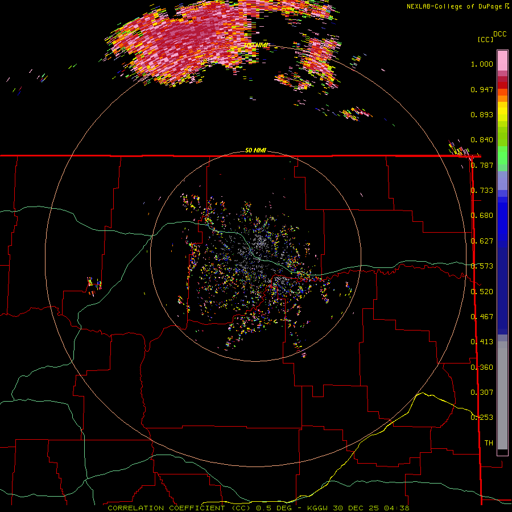Click the 0.893 legend value
This screenshot has width=512, height=512.
[x=482, y=114]
